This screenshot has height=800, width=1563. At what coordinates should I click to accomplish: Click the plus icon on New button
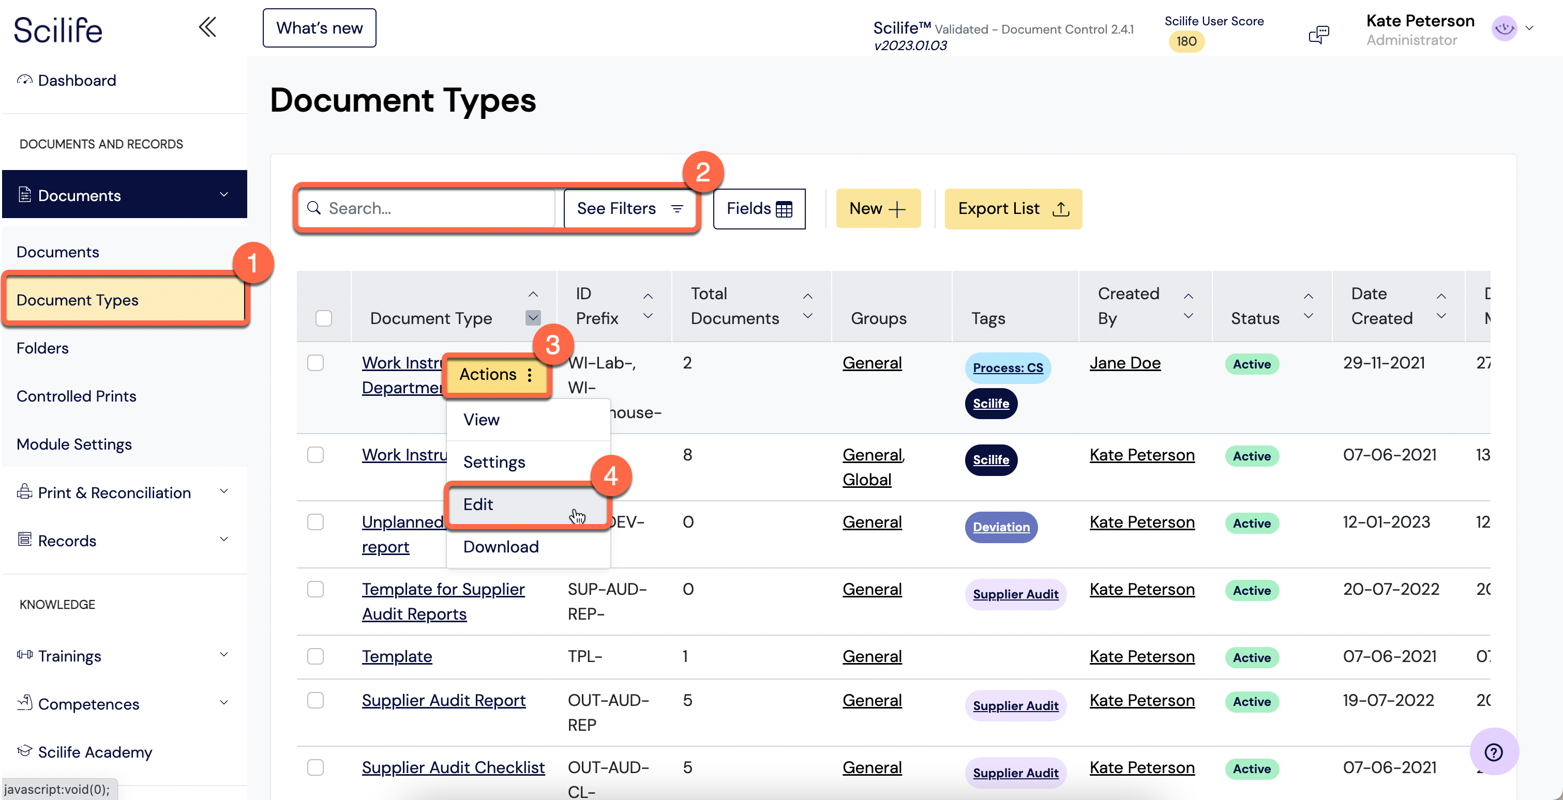tap(896, 209)
